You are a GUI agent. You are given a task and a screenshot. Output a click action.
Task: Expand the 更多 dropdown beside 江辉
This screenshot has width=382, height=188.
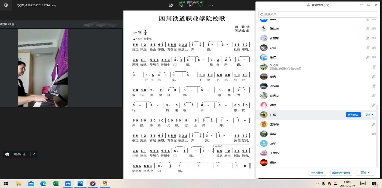click(369, 115)
